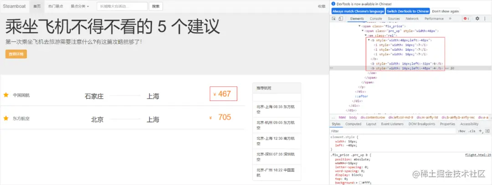Select the div.contents.row breadcrumb
Image resolution: width=492 pixels, height=185 pixels.
tap(373, 117)
